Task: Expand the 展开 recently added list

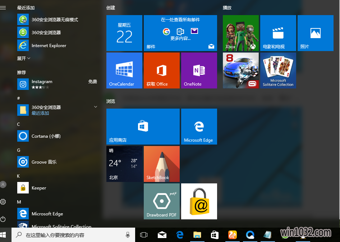Action: (24, 58)
